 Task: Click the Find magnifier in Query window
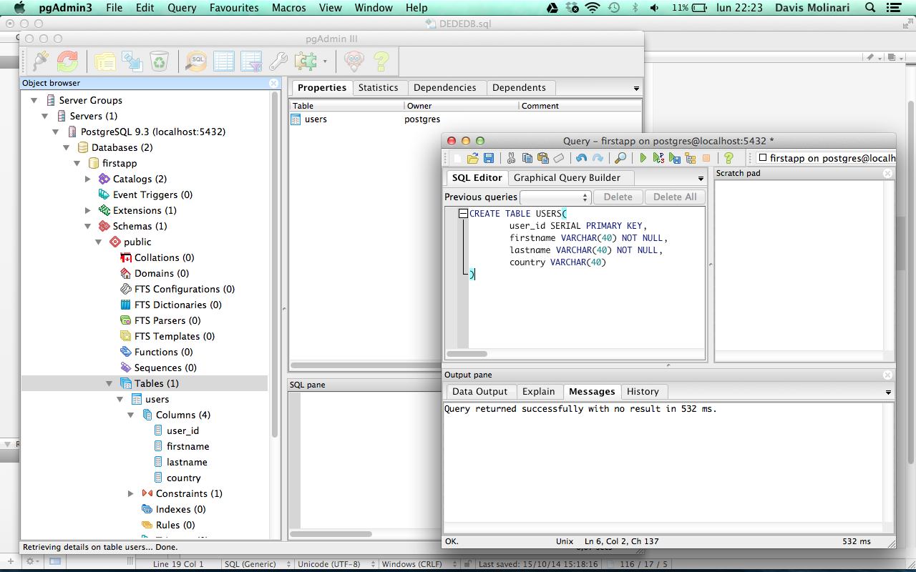coord(620,158)
